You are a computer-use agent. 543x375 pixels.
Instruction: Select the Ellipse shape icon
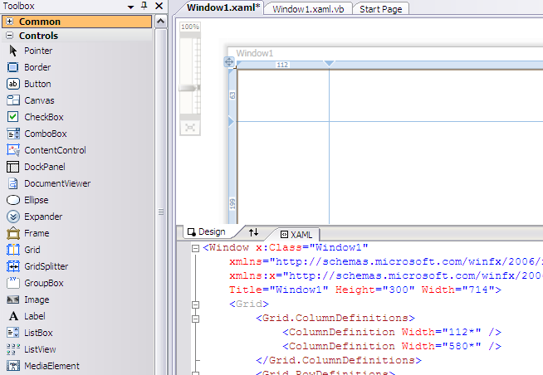[x=12, y=200]
